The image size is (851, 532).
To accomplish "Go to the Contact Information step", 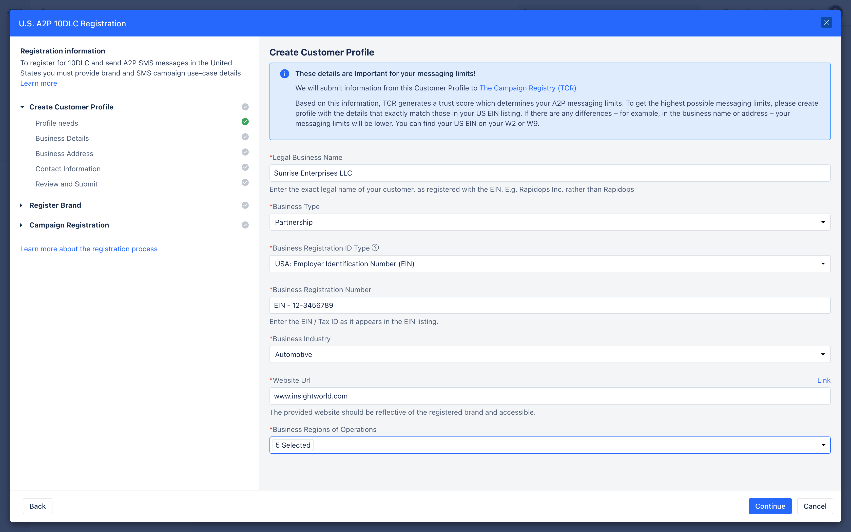I will [68, 169].
